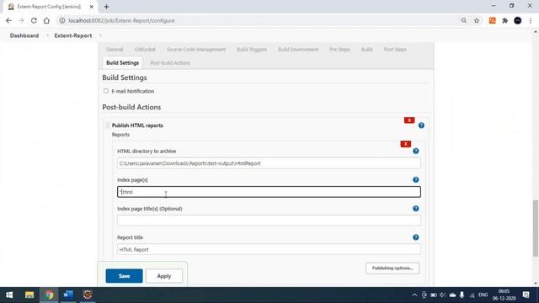Open the zoom magnifier icon in address bar
This screenshot has width=539, height=303.
[464, 20]
